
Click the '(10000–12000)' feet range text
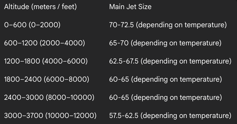click(74, 116)
